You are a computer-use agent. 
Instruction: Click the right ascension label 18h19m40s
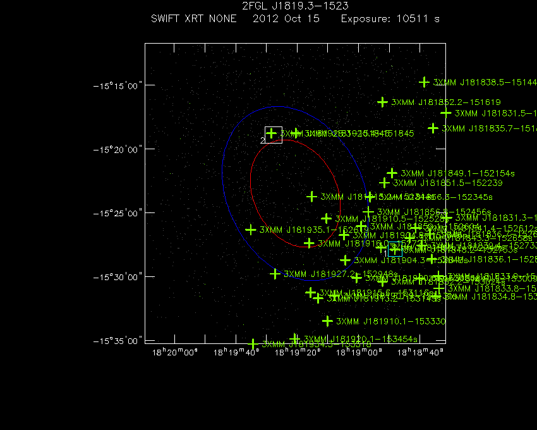pos(236,352)
